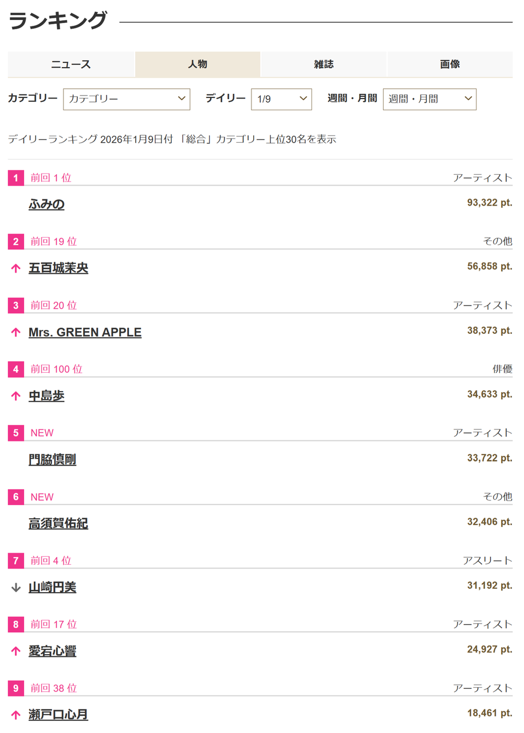The width and height of the screenshot is (524, 733).
Task: Select the 人物 tab
Action: click(198, 64)
